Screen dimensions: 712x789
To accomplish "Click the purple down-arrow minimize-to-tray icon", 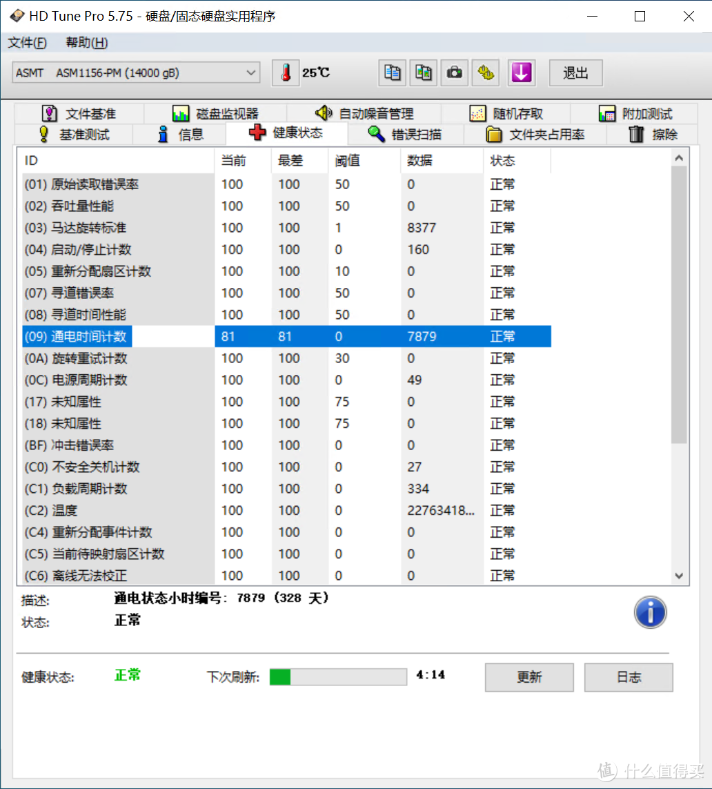I will [x=522, y=72].
